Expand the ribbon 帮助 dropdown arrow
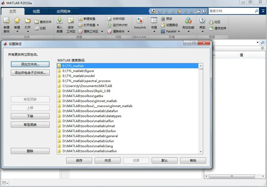 pos(202,31)
